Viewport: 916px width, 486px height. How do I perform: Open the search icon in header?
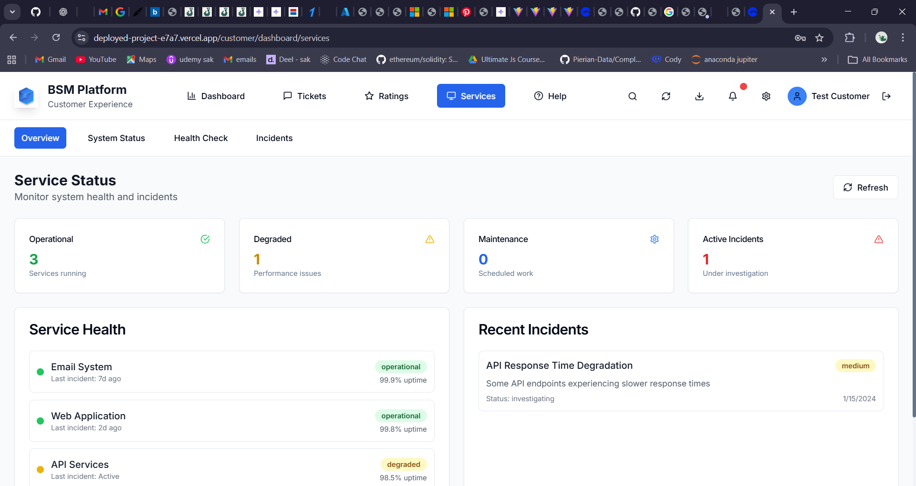(633, 96)
